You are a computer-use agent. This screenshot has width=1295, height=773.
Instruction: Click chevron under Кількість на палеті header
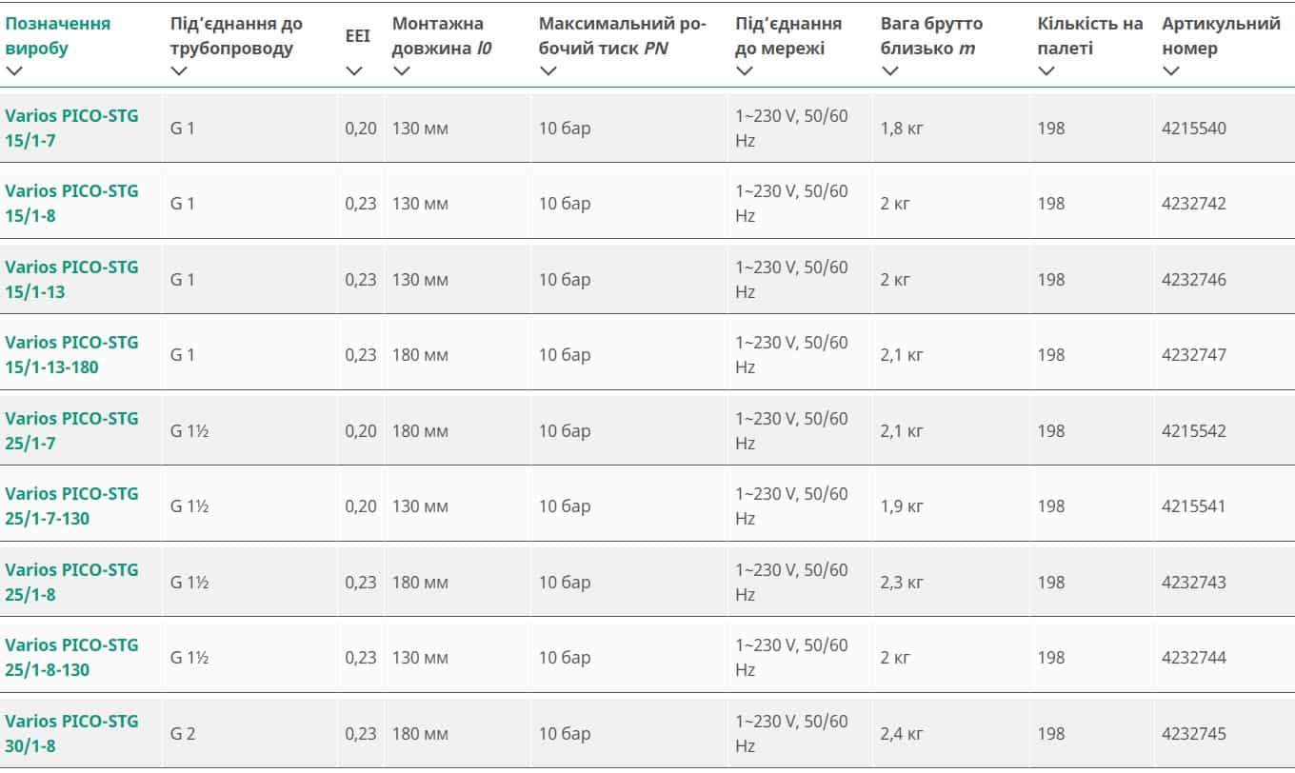pos(1046,70)
